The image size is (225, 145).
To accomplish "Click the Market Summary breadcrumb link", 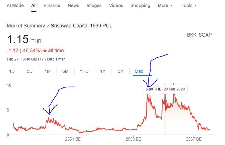I will point(25,26).
